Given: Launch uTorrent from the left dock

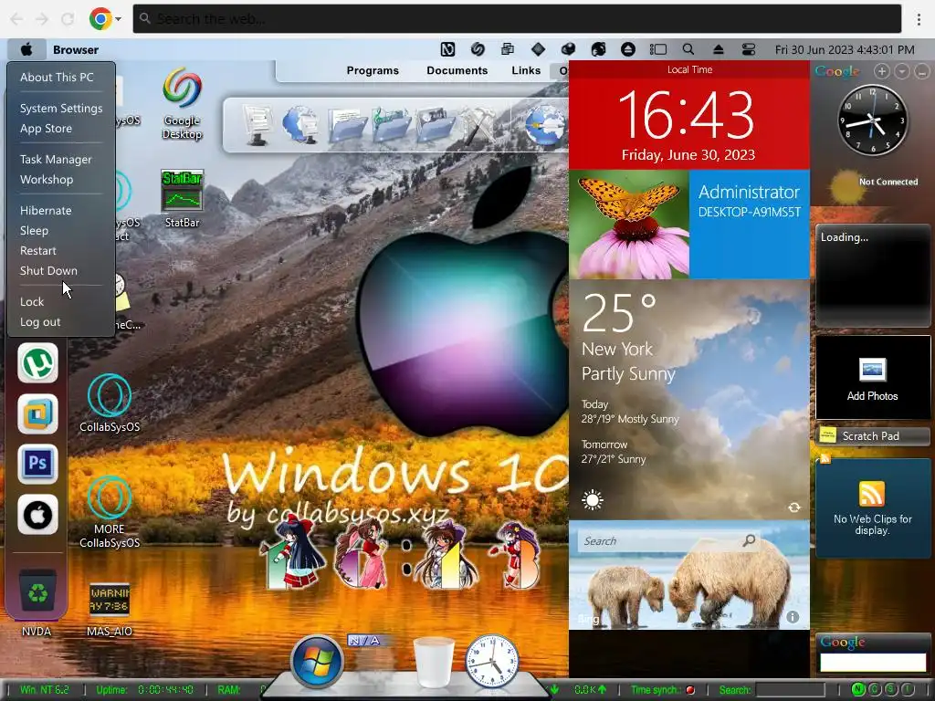Looking at the screenshot, I should click(x=37, y=362).
